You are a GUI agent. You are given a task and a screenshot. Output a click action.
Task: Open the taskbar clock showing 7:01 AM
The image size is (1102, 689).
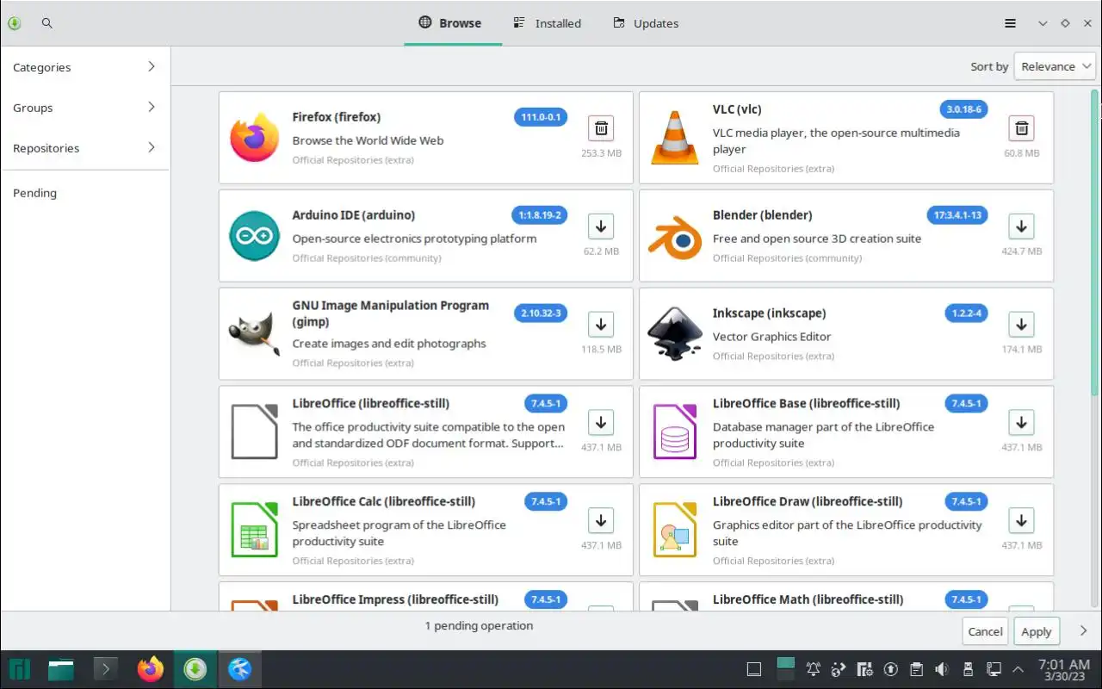coord(1064,669)
